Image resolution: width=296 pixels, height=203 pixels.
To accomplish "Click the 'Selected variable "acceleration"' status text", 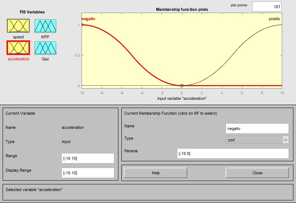I will click(34, 190).
